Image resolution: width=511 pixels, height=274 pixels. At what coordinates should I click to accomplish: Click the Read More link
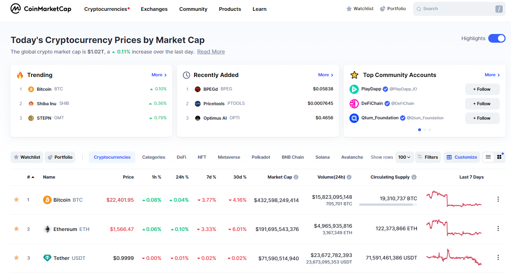[x=211, y=52]
